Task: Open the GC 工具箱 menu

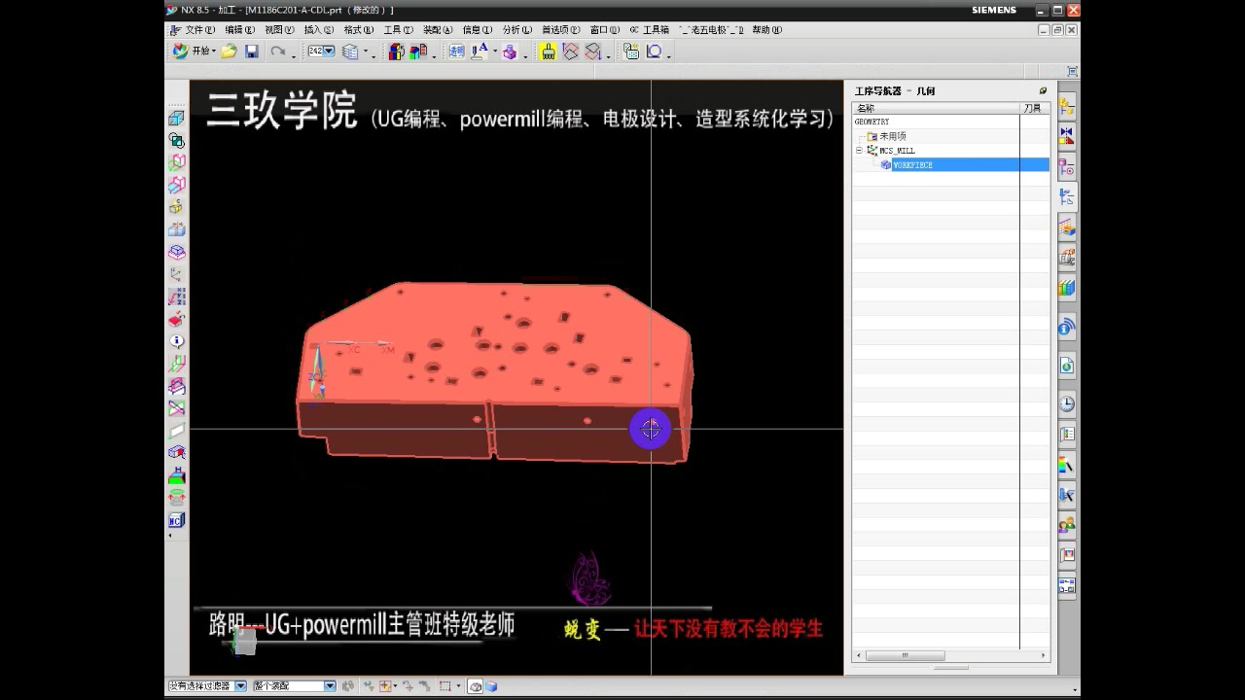Action: pos(649,30)
